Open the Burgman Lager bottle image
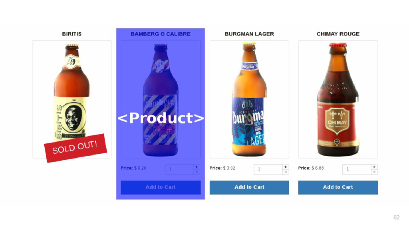The image size is (409, 230). [x=249, y=99]
